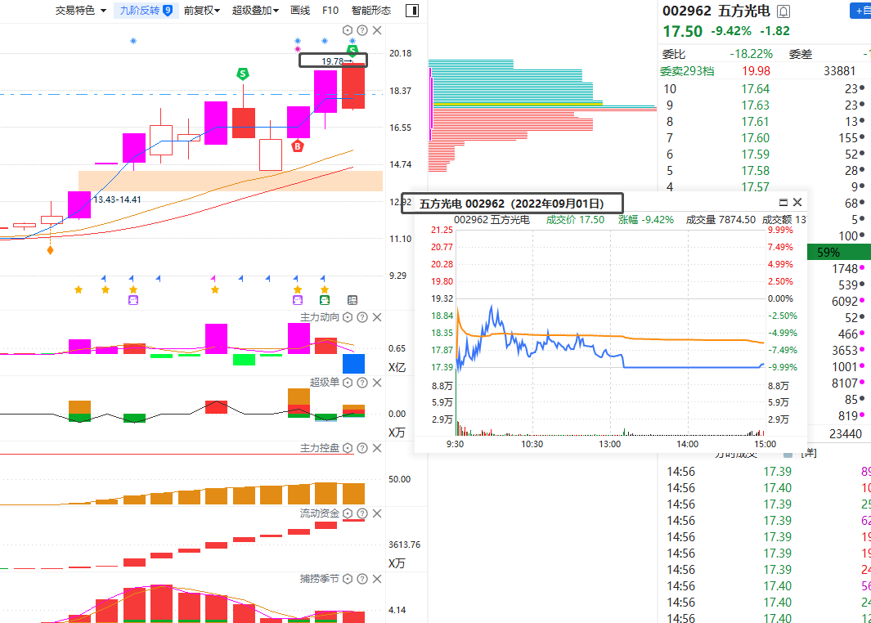Click the alert bell beside 五方光电
This screenshot has width=871, height=623.
pos(783,11)
